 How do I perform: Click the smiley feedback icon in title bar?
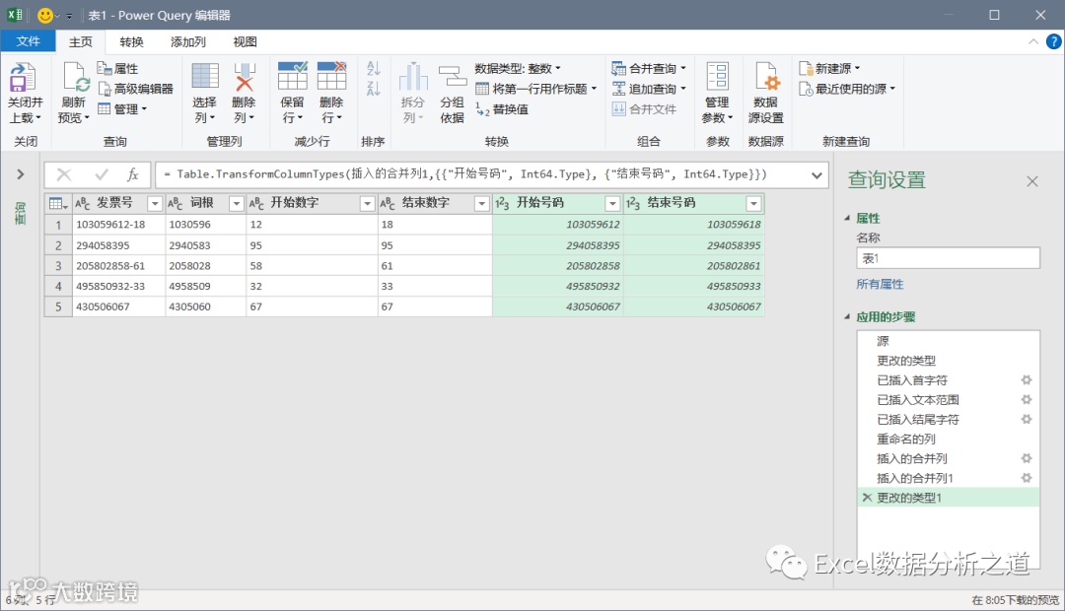click(x=45, y=15)
